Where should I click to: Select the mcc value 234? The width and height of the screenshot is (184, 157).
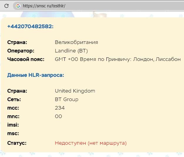[x=60, y=108]
